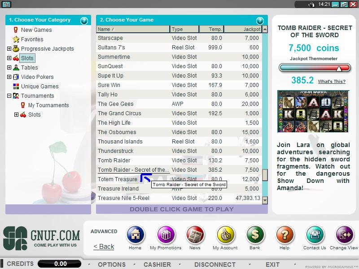Select The Gee Gees game
359x269 pixels.
point(179,104)
